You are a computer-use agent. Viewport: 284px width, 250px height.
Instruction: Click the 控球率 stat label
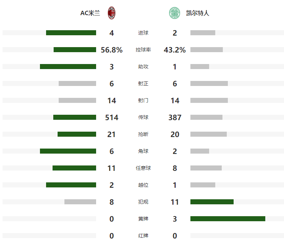143,50
